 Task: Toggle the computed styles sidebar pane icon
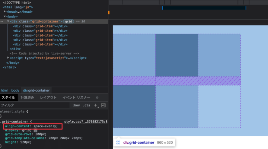coord(103,105)
